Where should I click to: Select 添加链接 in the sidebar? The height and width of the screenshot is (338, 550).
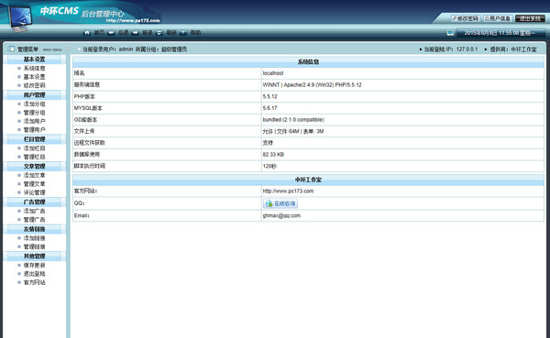point(35,238)
